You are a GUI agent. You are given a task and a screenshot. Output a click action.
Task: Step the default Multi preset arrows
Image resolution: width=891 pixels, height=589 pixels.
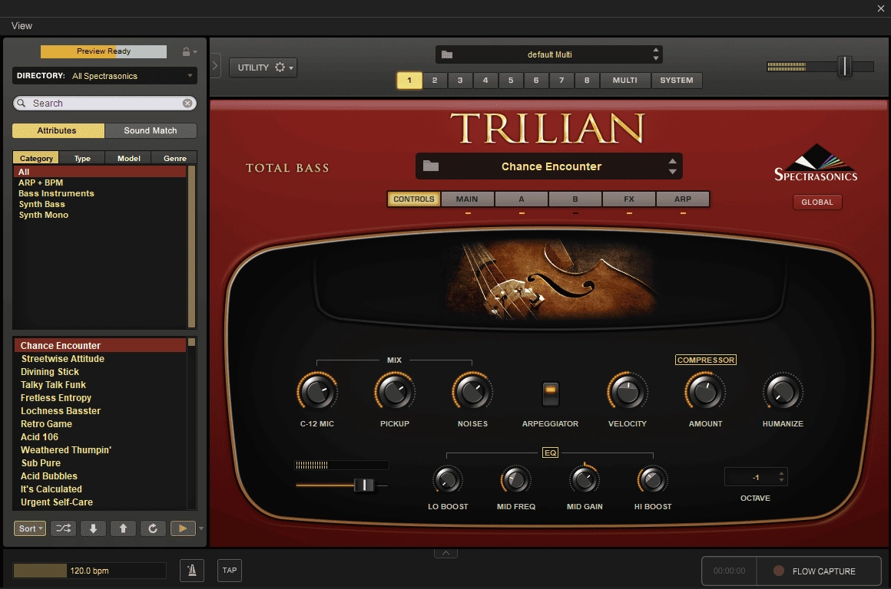(x=656, y=54)
